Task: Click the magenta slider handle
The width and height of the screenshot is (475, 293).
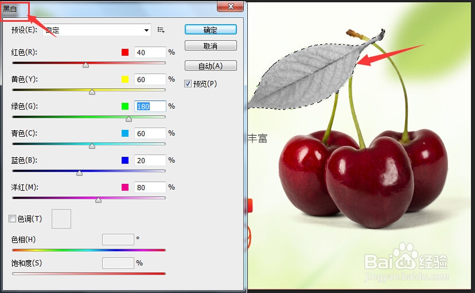Action: click(x=99, y=200)
